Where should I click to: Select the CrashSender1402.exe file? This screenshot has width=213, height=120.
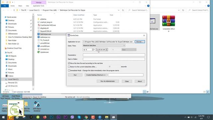[48, 25]
